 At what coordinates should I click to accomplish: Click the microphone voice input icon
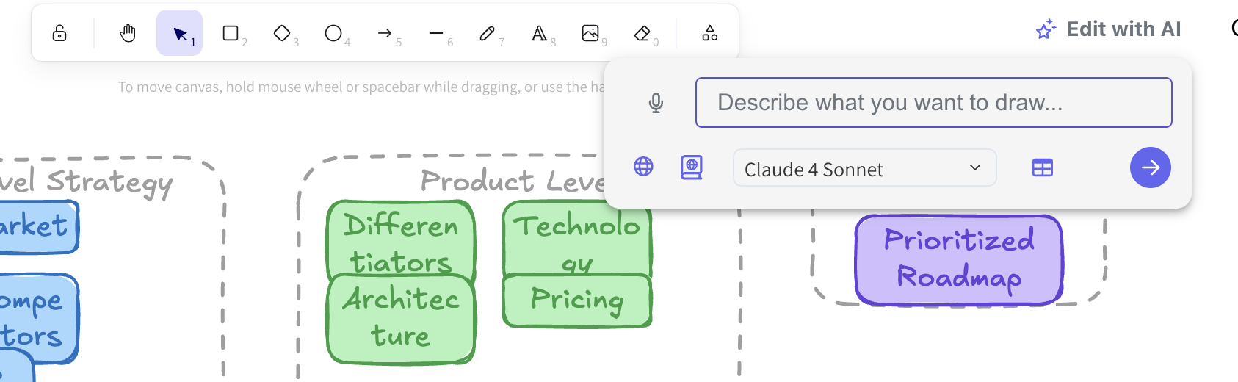[656, 103]
